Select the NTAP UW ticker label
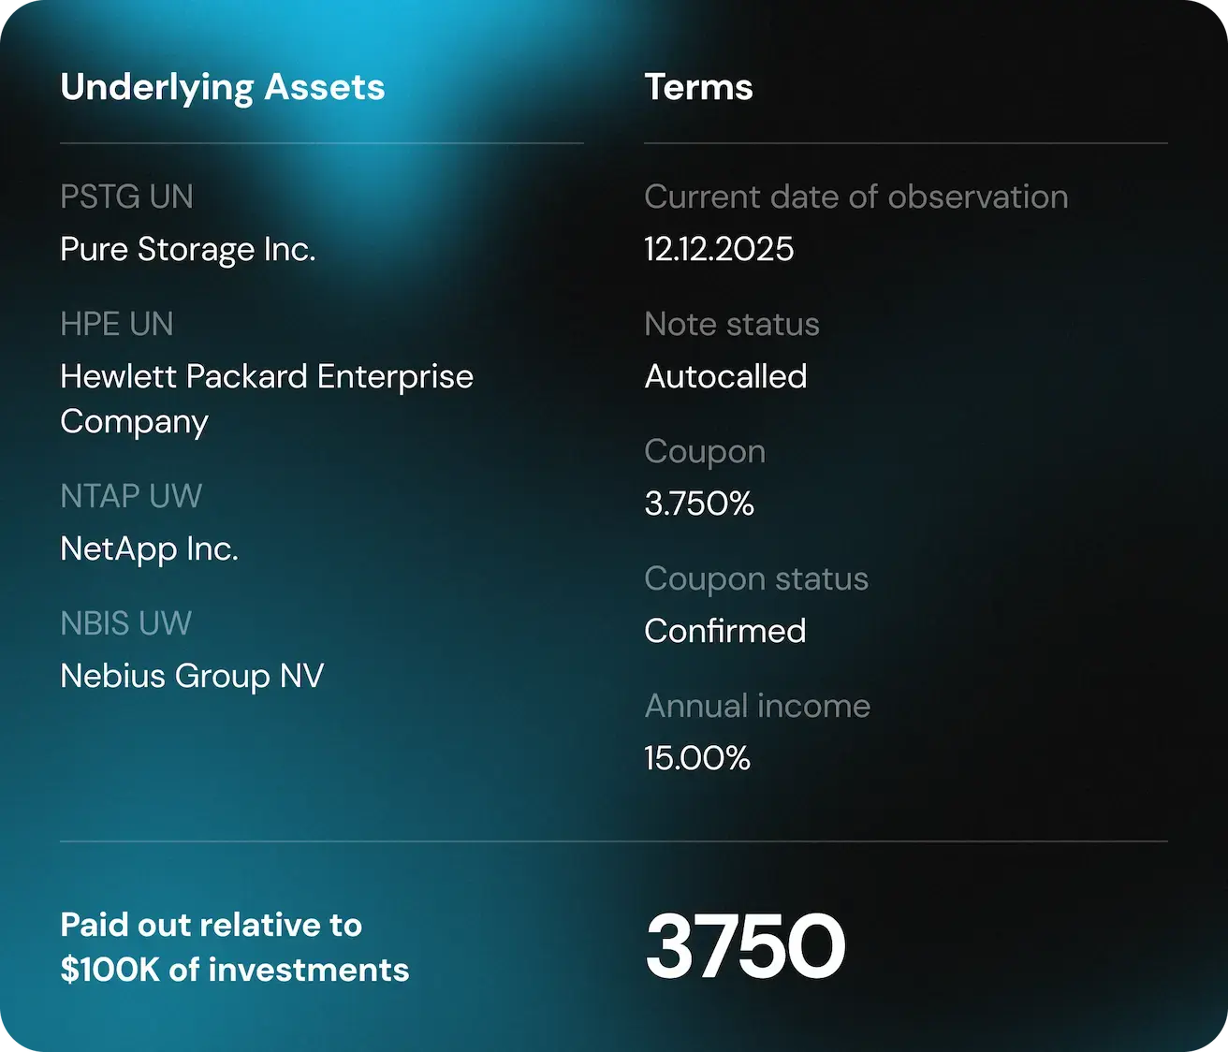1228x1052 pixels. click(131, 496)
